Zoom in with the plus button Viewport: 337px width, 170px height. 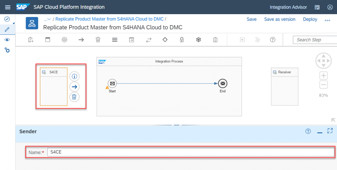(x=324, y=76)
